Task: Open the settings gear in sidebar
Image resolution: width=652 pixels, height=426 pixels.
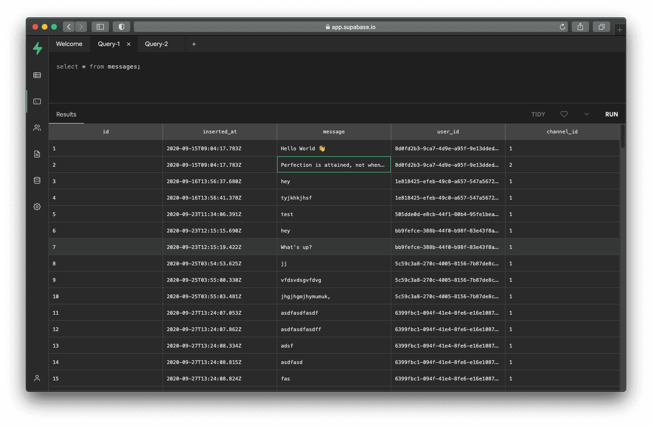Action: click(37, 207)
